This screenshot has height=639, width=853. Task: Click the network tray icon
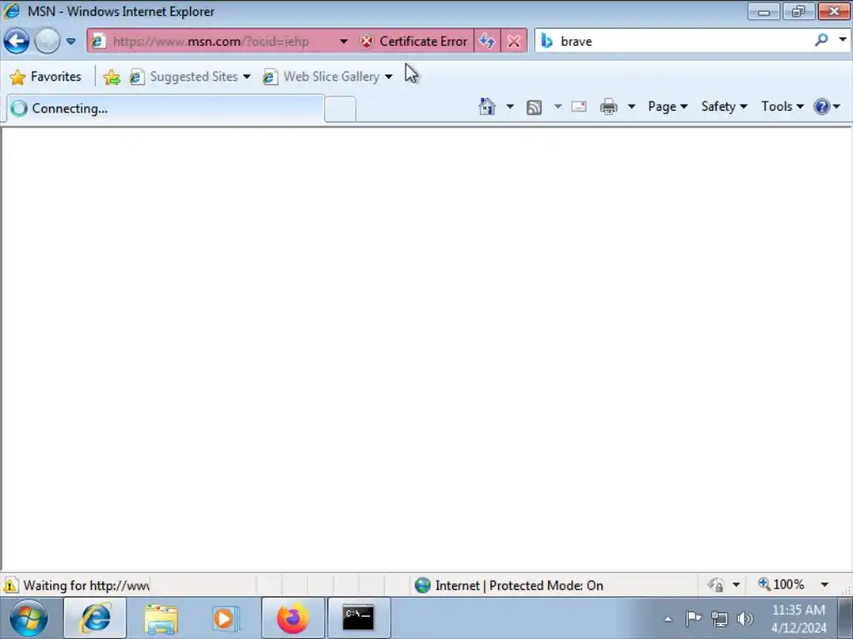719,618
